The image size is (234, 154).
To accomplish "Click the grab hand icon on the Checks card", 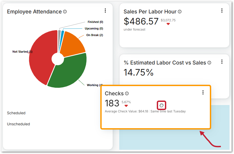I will (x=162, y=106).
